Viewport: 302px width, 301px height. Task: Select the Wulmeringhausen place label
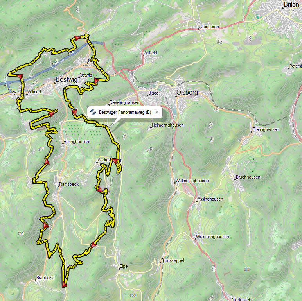[192, 181]
